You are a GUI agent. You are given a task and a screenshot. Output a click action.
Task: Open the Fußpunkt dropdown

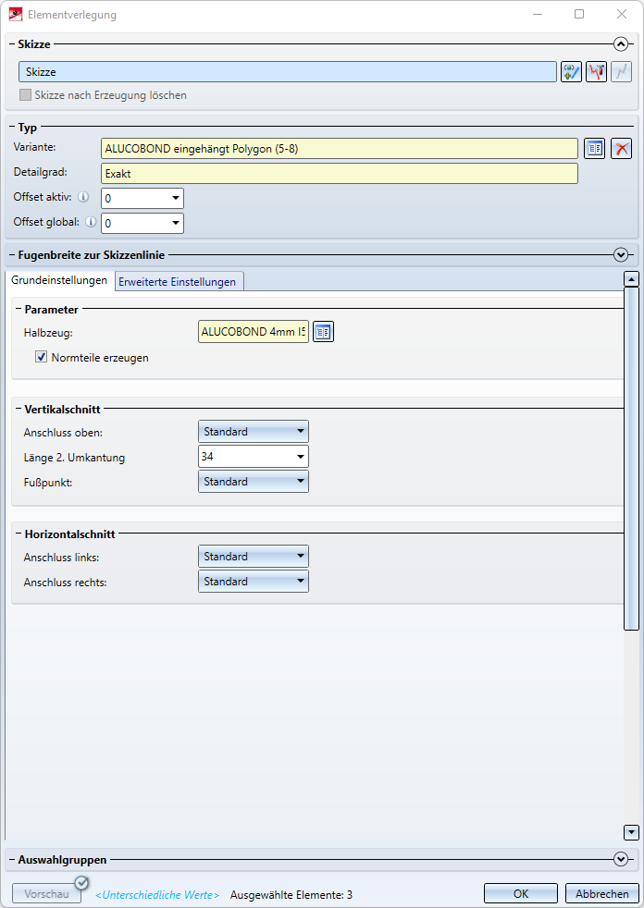pos(254,482)
